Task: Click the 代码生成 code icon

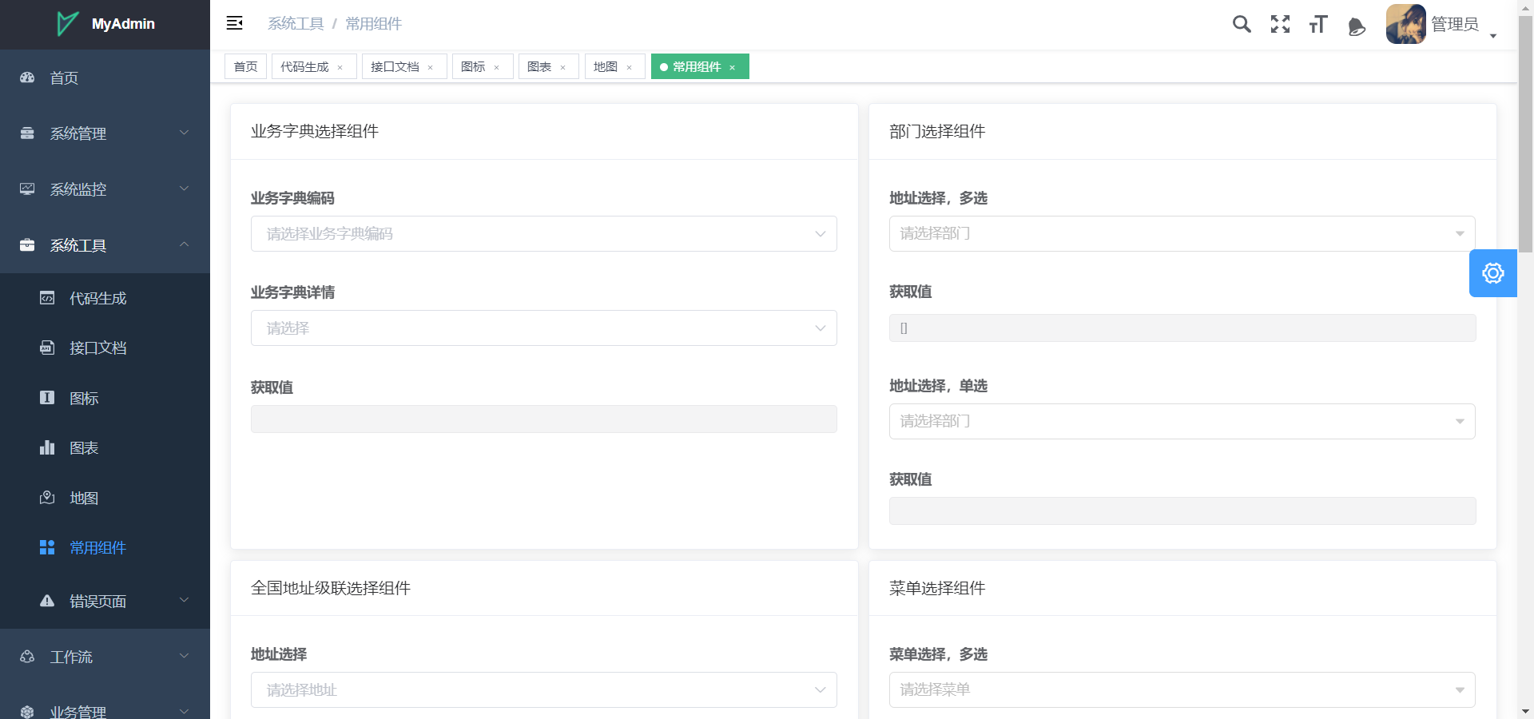Action: [x=47, y=298]
